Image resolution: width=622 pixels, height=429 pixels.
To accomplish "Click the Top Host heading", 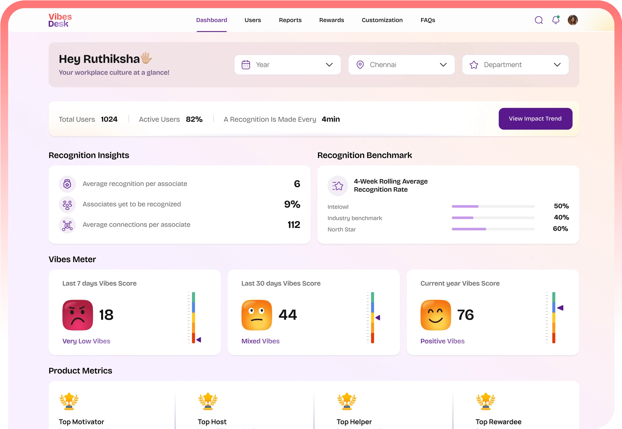I will point(212,422).
